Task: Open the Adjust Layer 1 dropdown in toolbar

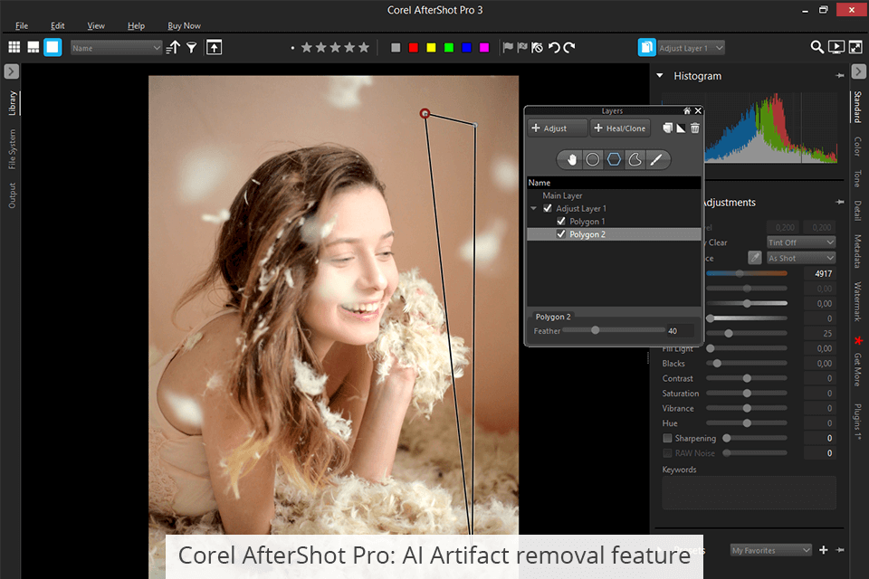Action: tap(690, 48)
